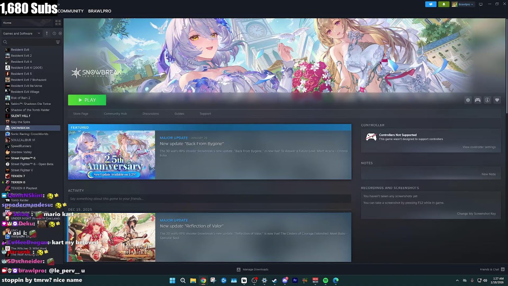Select Street Fighter 6 – Open Beta
This screenshot has height=286, width=508.
pos(32,164)
